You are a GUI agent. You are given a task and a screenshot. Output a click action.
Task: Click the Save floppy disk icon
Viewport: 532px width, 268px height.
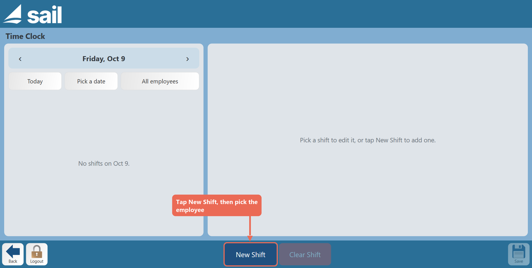point(518,252)
